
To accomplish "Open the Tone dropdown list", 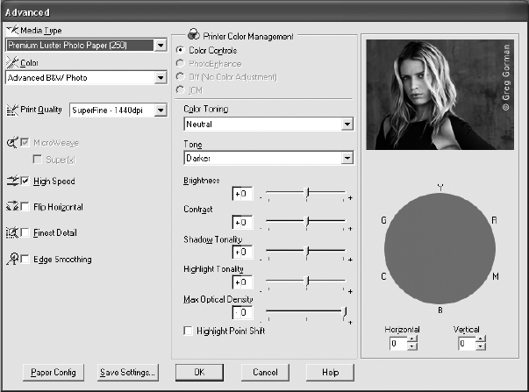I will (x=347, y=159).
